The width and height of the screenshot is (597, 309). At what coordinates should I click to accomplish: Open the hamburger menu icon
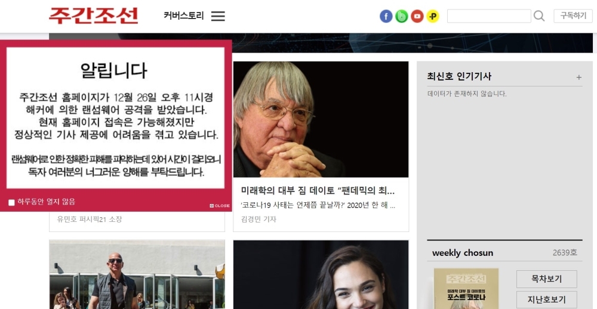click(x=218, y=16)
